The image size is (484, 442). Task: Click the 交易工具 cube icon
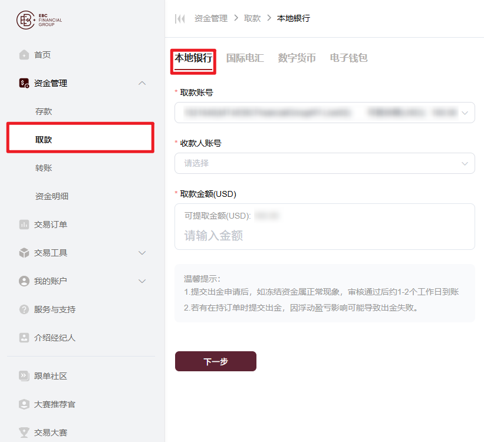point(24,253)
